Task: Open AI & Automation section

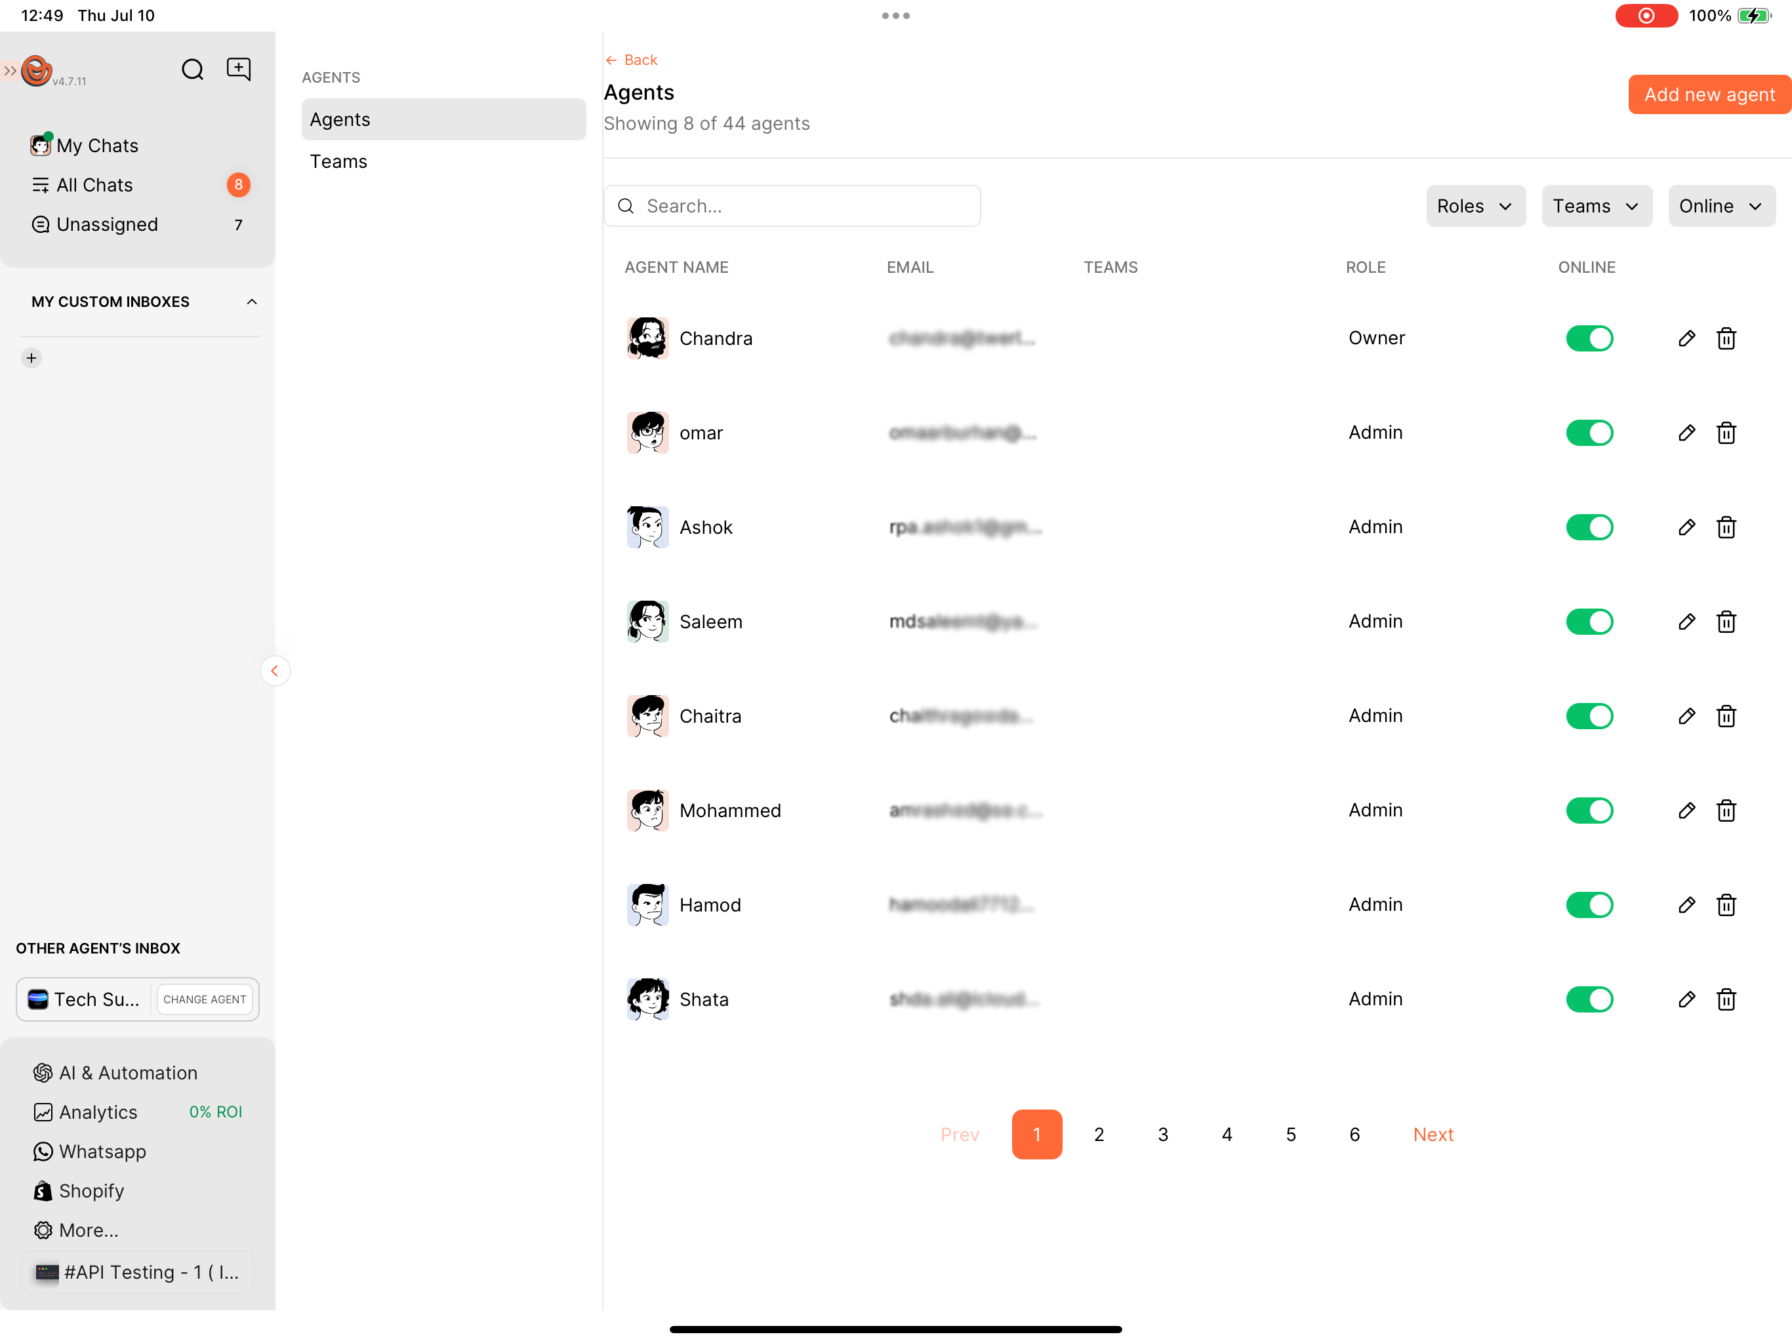Action: pyautogui.click(x=115, y=1072)
